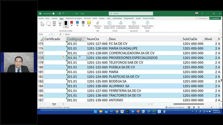Add a new sheet with plus button
This screenshot has width=223, height=125.
63,104
